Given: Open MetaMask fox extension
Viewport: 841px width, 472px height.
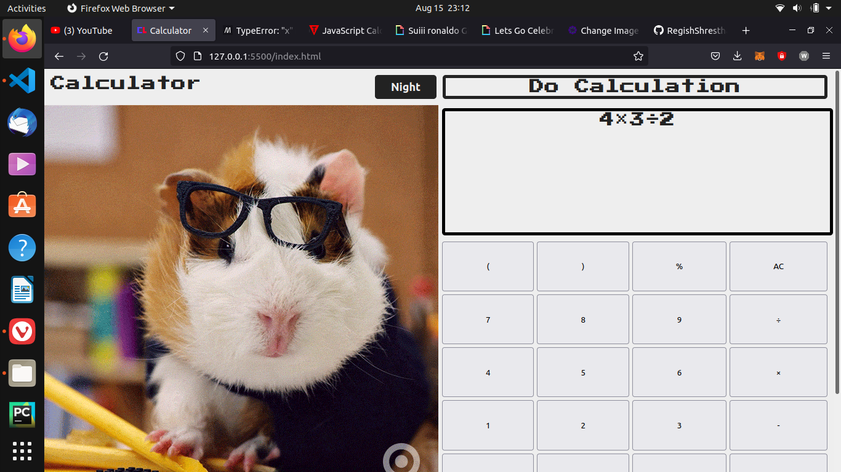Looking at the screenshot, I should coord(760,57).
